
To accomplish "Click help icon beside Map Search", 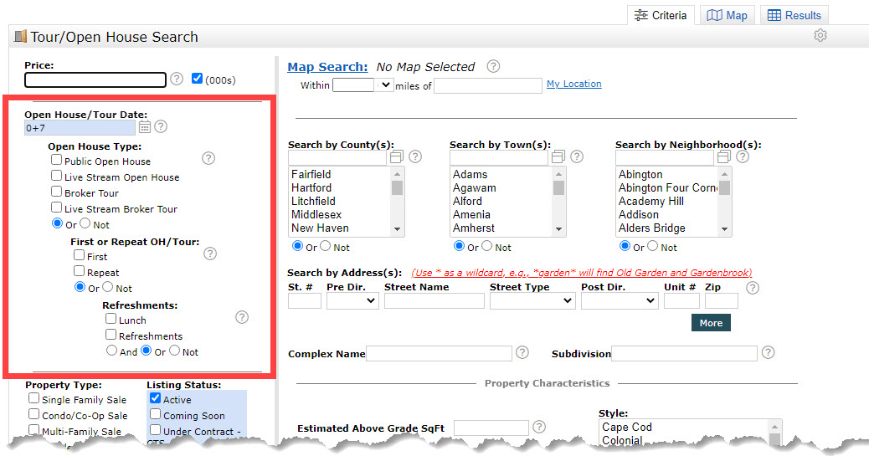I will coord(494,66).
